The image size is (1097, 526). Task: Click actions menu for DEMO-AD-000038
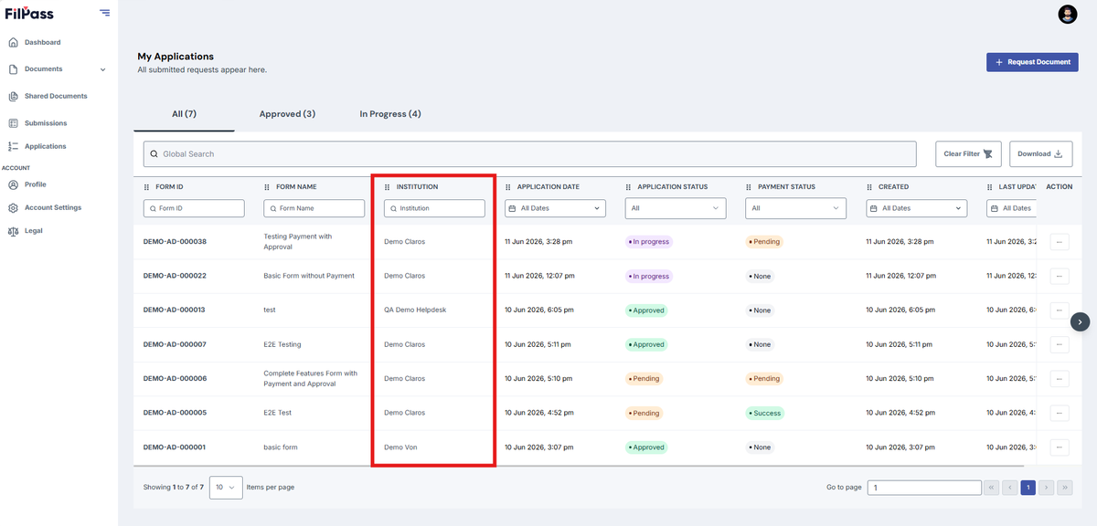point(1060,242)
